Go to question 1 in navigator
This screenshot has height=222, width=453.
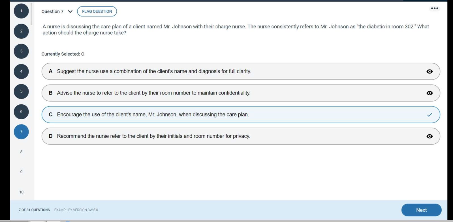pyautogui.click(x=21, y=11)
